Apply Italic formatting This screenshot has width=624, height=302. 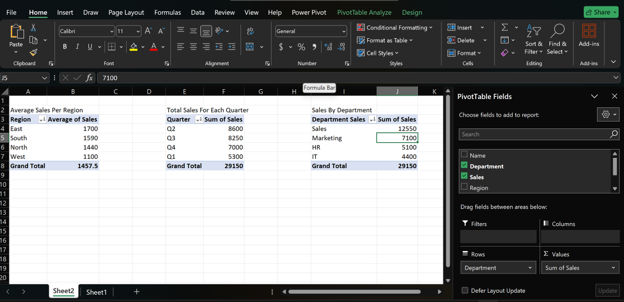tap(77, 47)
